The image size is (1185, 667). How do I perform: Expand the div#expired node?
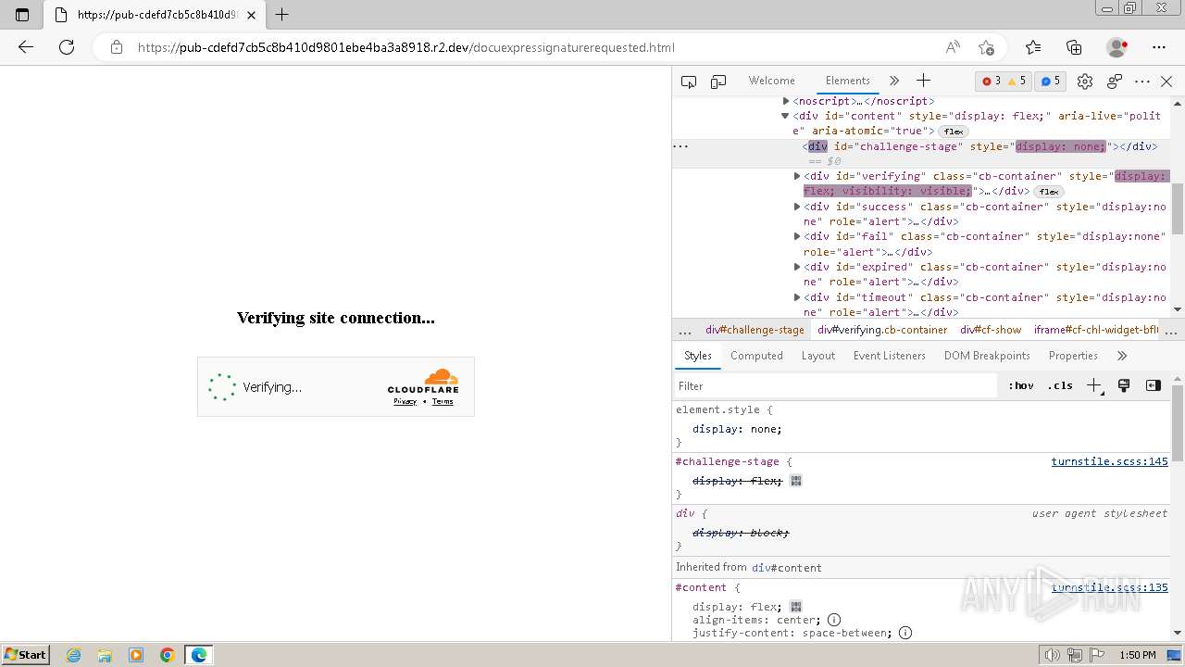pos(797,267)
